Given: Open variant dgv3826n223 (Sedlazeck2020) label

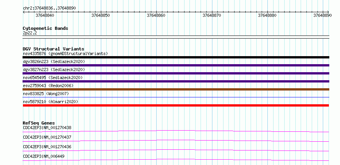Looking at the screenshot, I should click(54, 61).
